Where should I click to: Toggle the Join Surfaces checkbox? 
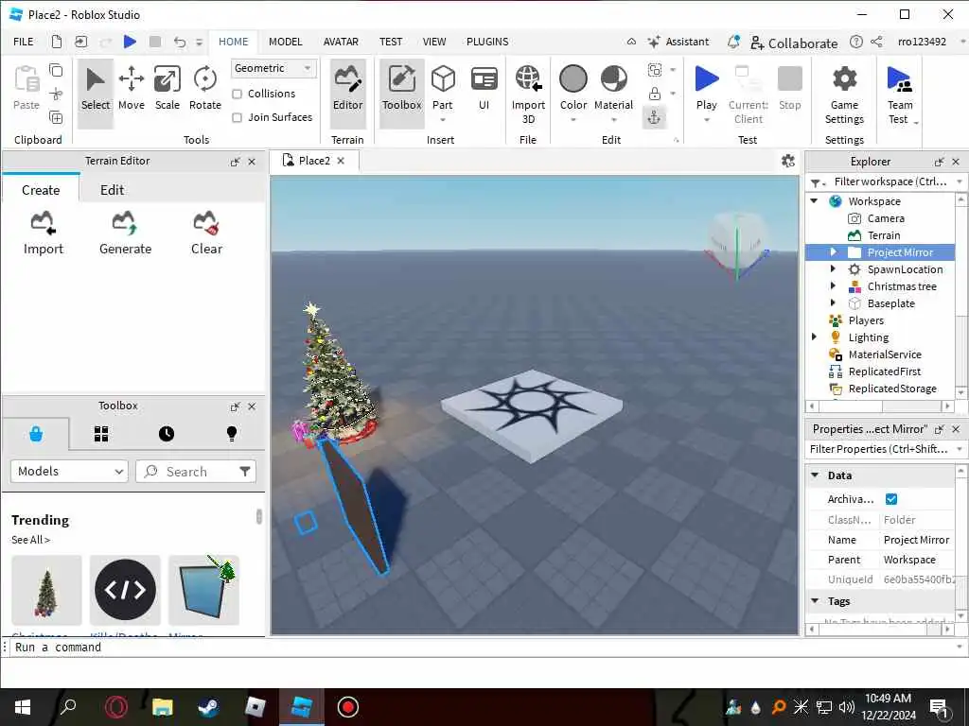[237, 117]
